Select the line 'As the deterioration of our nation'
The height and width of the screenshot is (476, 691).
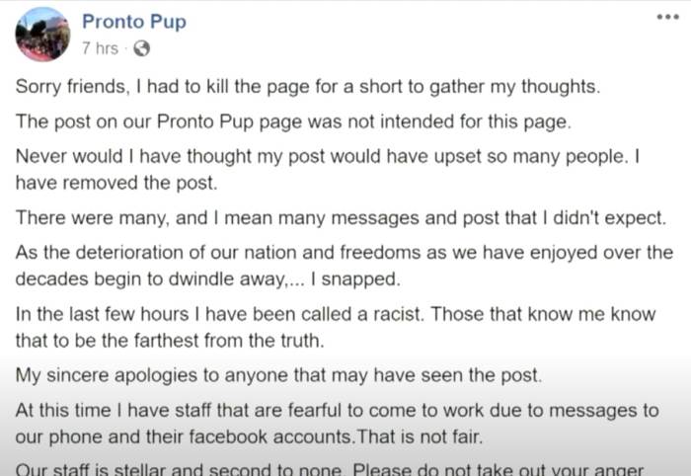[345, 253]
